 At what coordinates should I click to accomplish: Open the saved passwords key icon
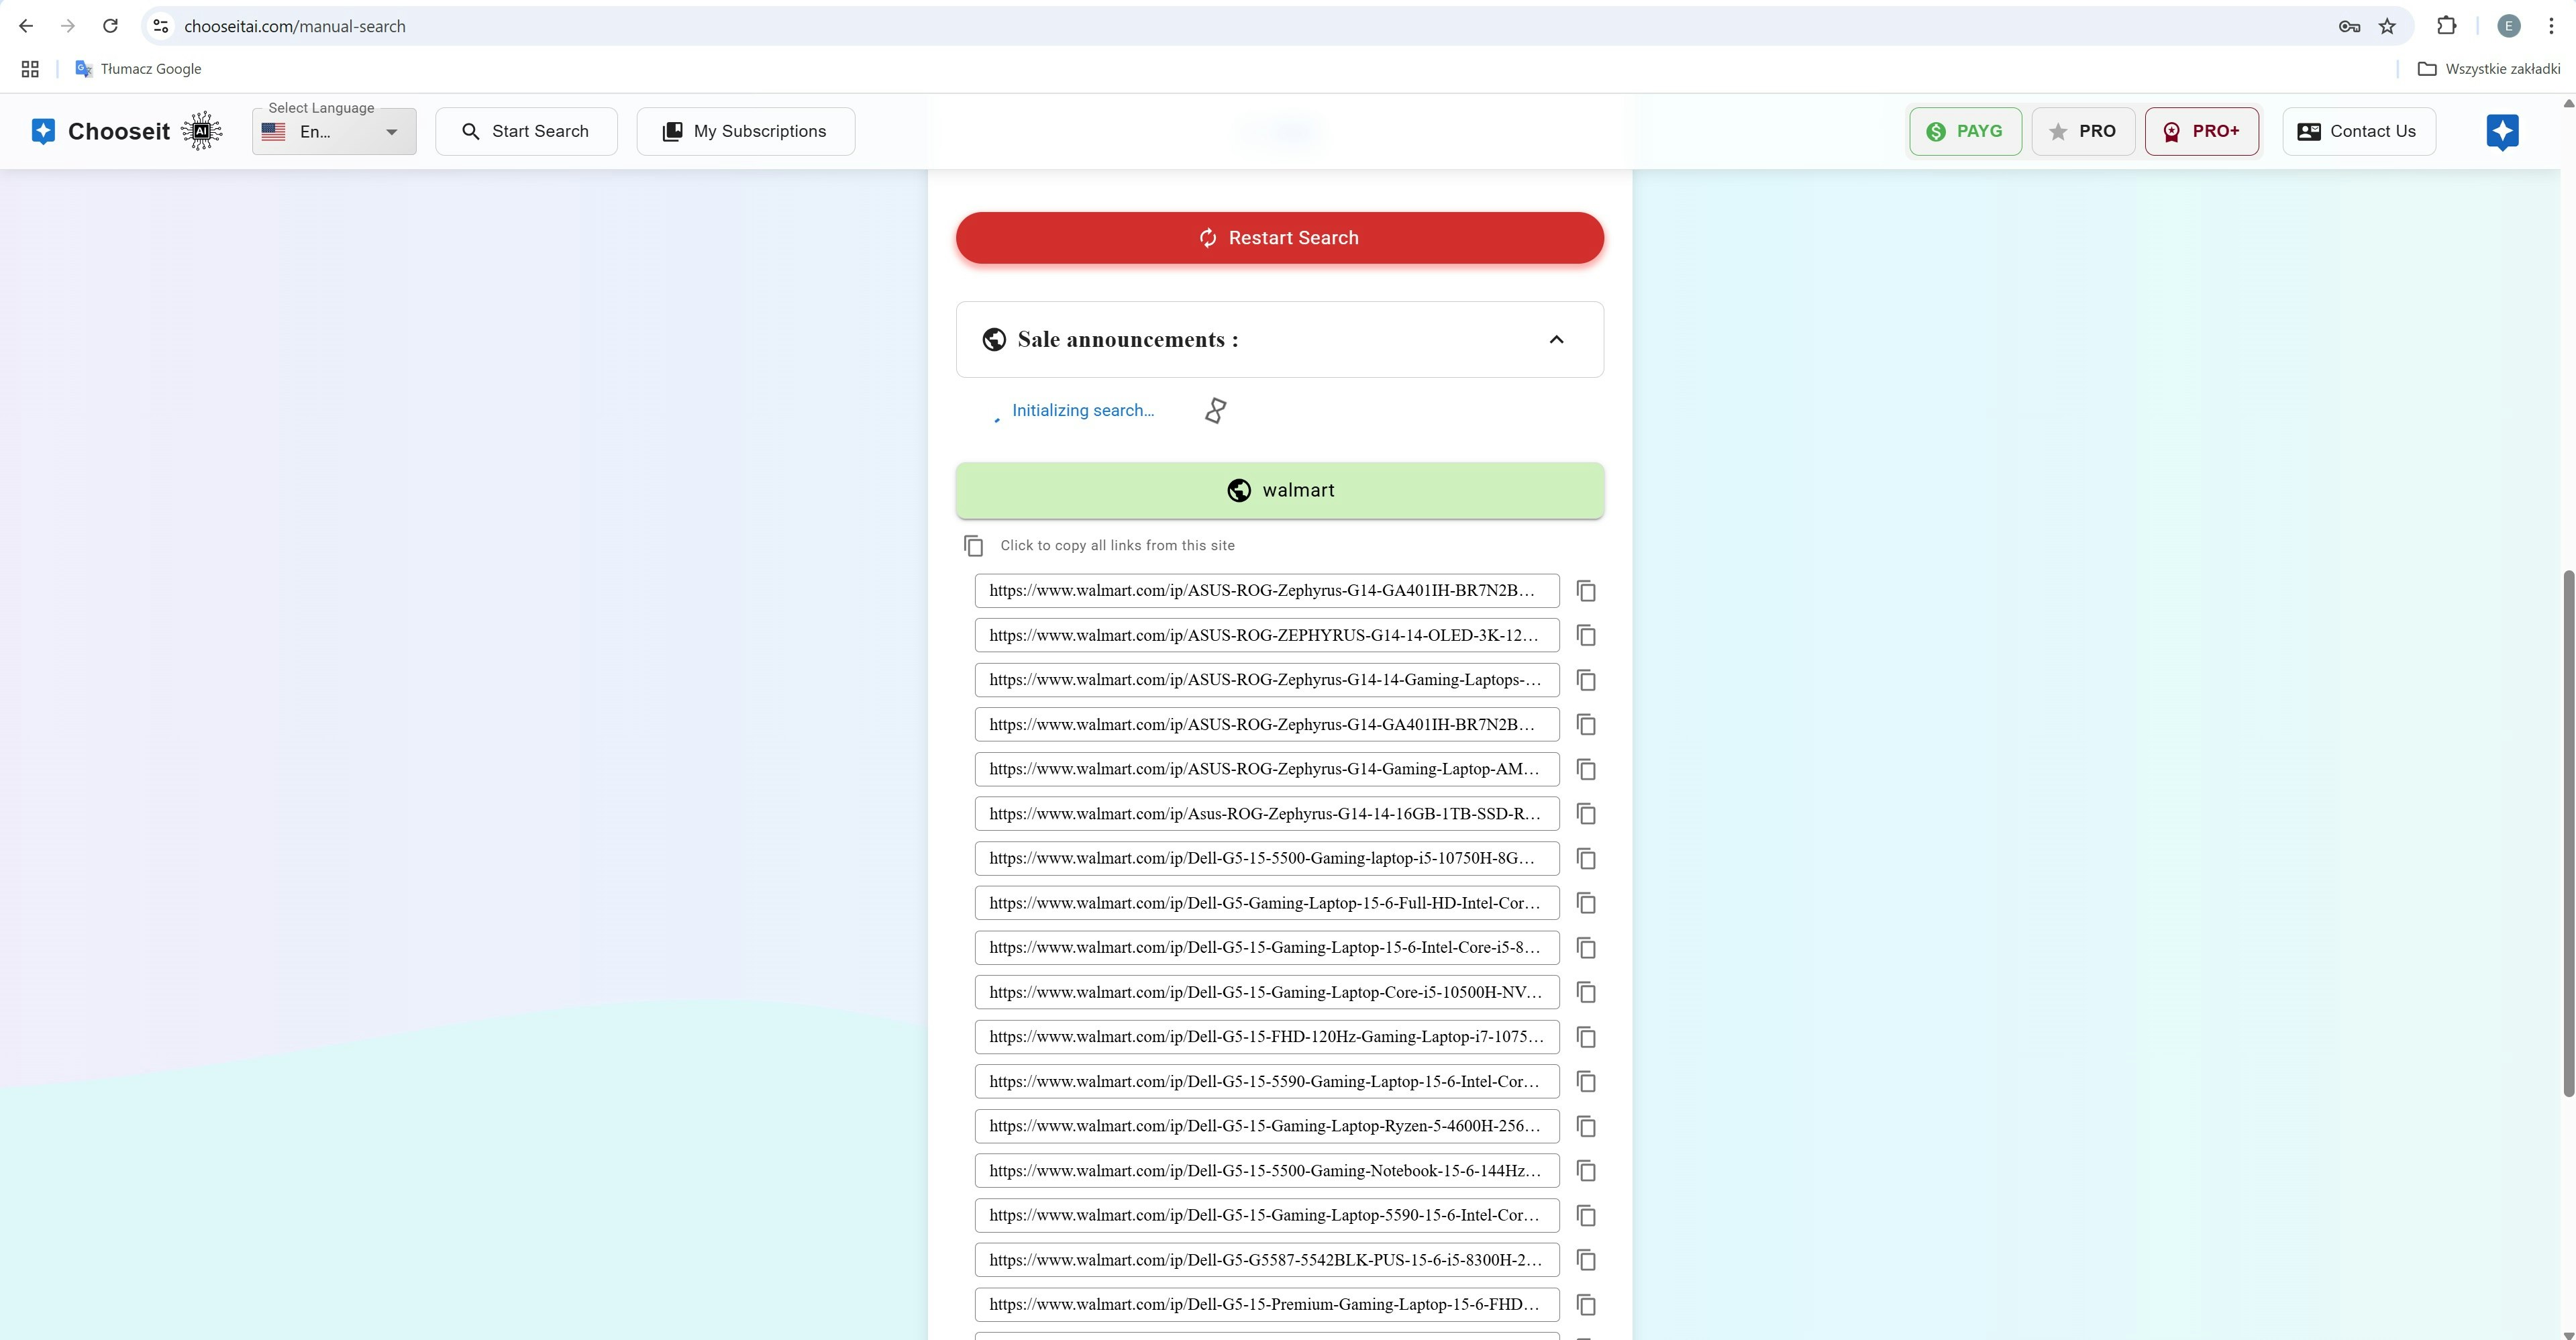(x=2349, y=26)
